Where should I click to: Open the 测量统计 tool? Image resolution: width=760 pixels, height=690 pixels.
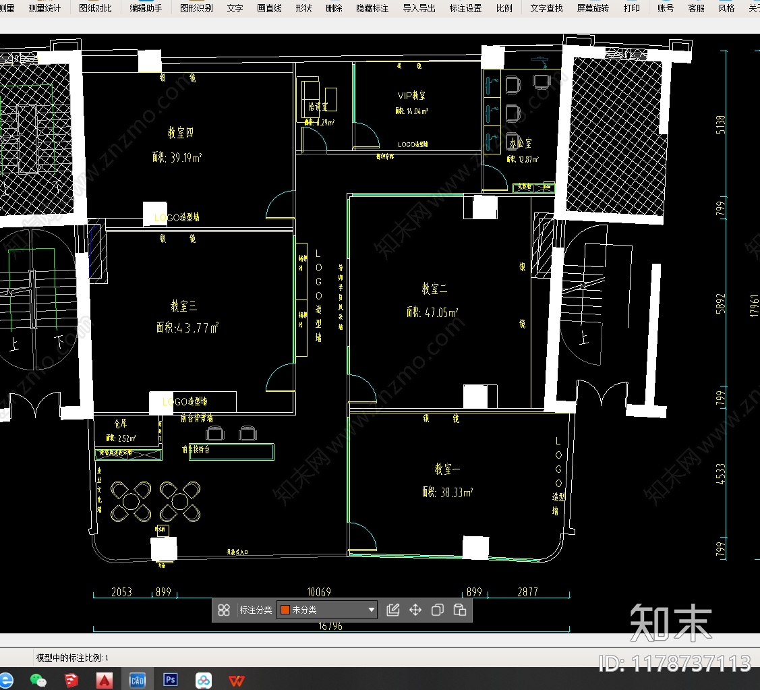pyautogui.click(x=45, y=8)
